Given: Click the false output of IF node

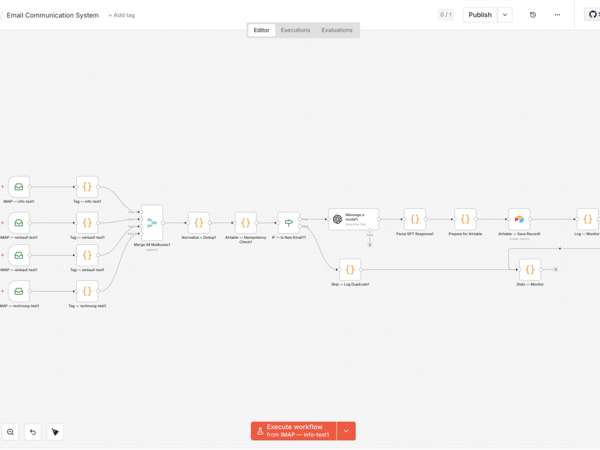Looking at the screenshot, I should point(299,227).
